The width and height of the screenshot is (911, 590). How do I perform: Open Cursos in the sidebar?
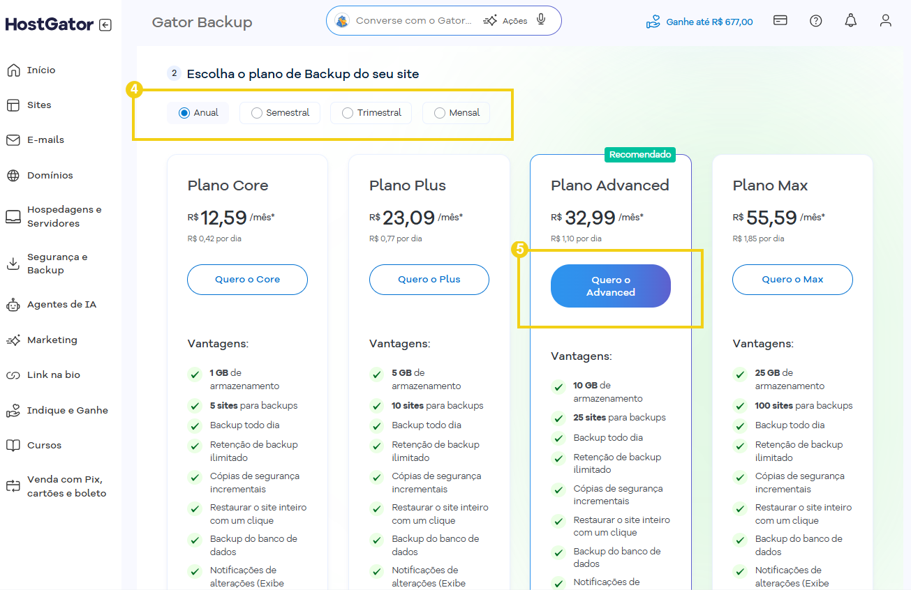tap(44, 445)
